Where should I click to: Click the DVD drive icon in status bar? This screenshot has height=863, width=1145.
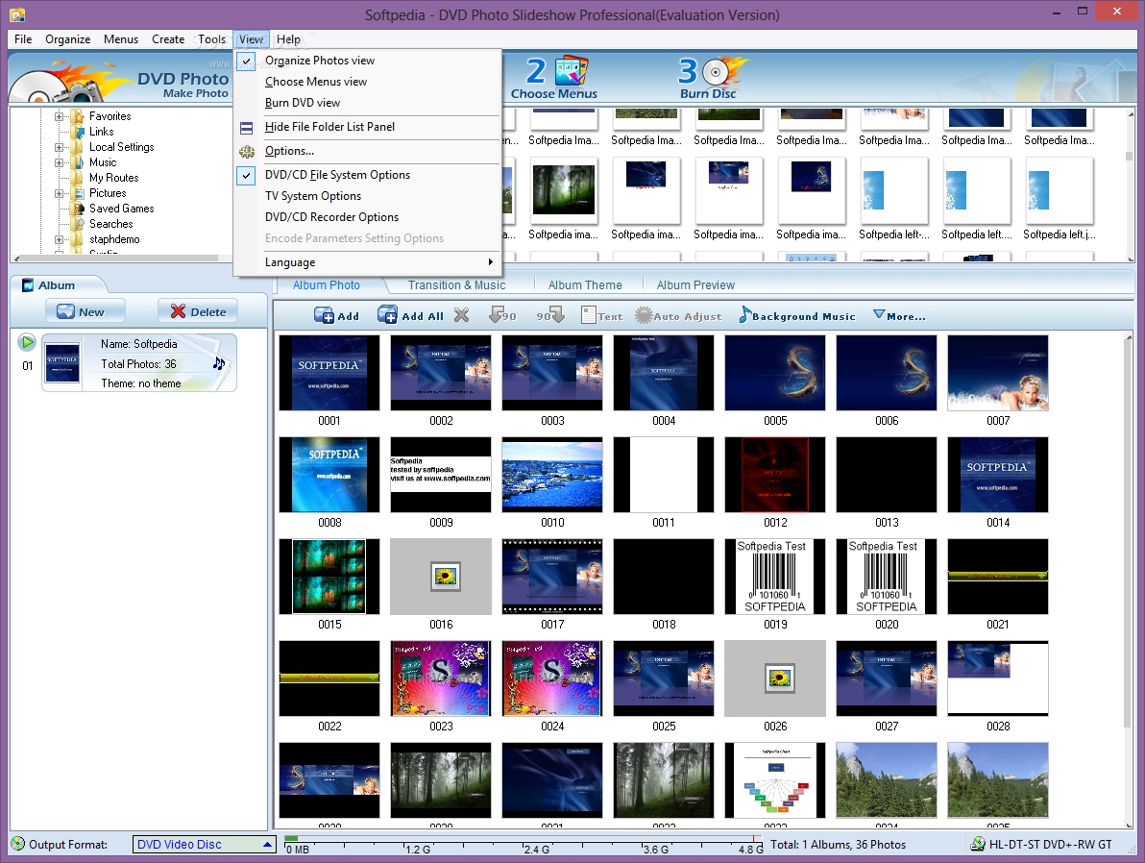977,844
